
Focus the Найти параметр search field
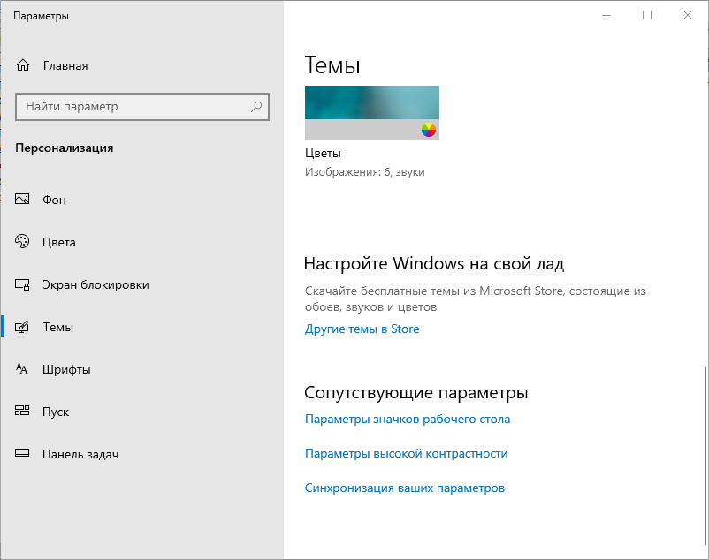click(x=142, y=107)
